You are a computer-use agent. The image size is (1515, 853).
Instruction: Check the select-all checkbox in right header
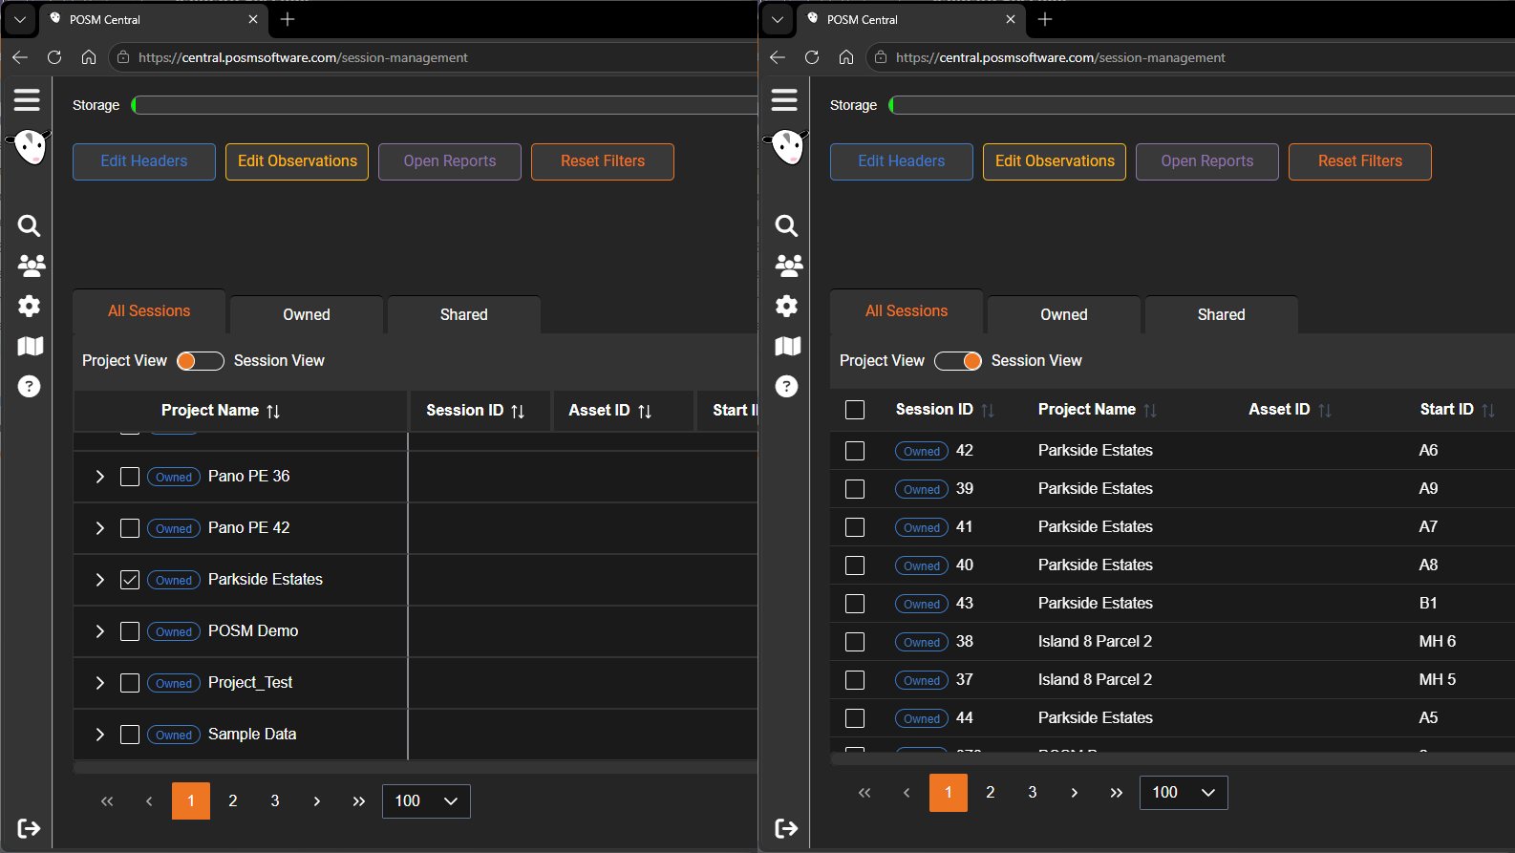[x=855, y=410]
